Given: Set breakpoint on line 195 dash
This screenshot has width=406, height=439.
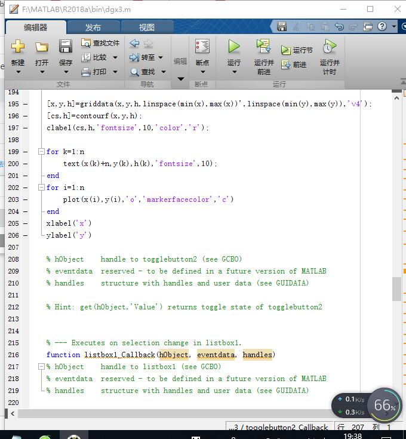Looking at the screenshot, I should 26,104.
